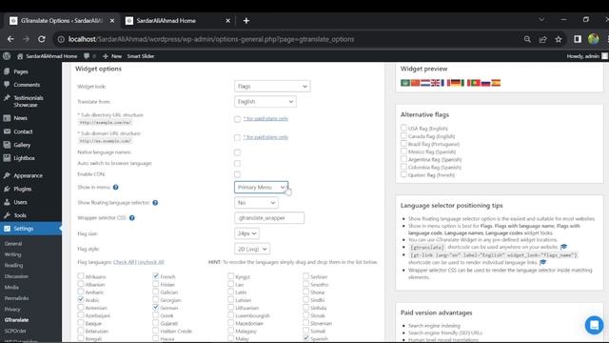Screen dimensions: 609x343
Task: Click the Arabic flag in widget preview
Action: (x=405, y=83)
